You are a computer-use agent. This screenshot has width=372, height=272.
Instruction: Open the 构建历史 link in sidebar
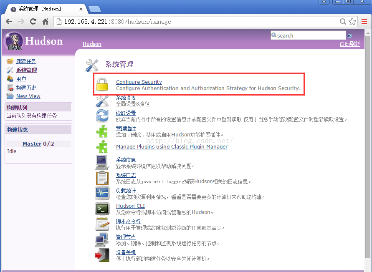26,88
